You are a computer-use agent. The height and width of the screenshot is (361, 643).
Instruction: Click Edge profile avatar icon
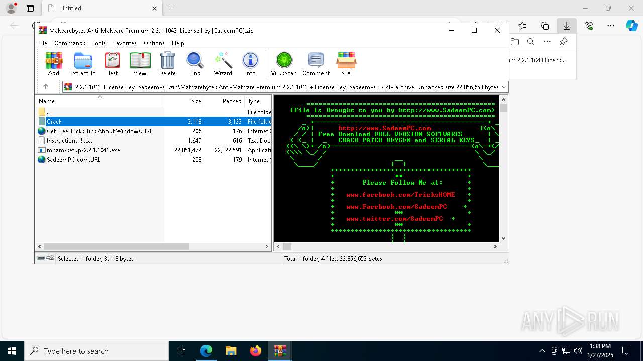click(11, 8)
